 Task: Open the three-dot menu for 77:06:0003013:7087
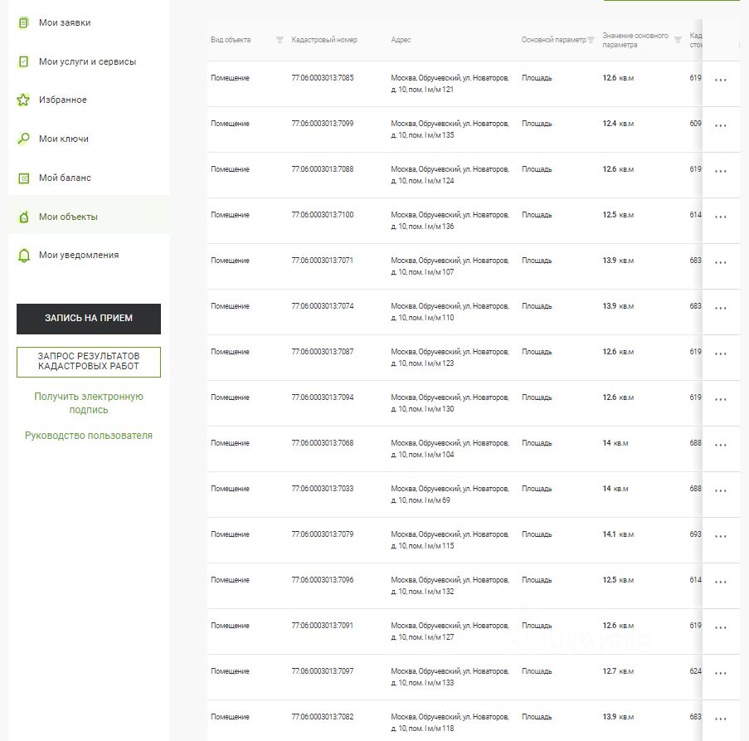pyautogui.click(x=720, y=353)
